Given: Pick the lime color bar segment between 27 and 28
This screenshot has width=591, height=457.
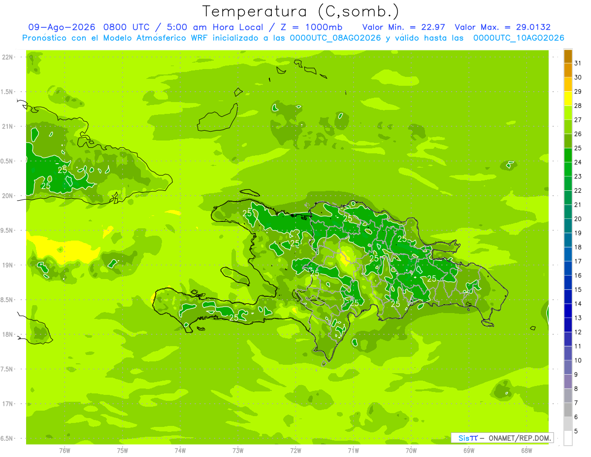Looking at the screenshot, I should (x=568, y=112).
